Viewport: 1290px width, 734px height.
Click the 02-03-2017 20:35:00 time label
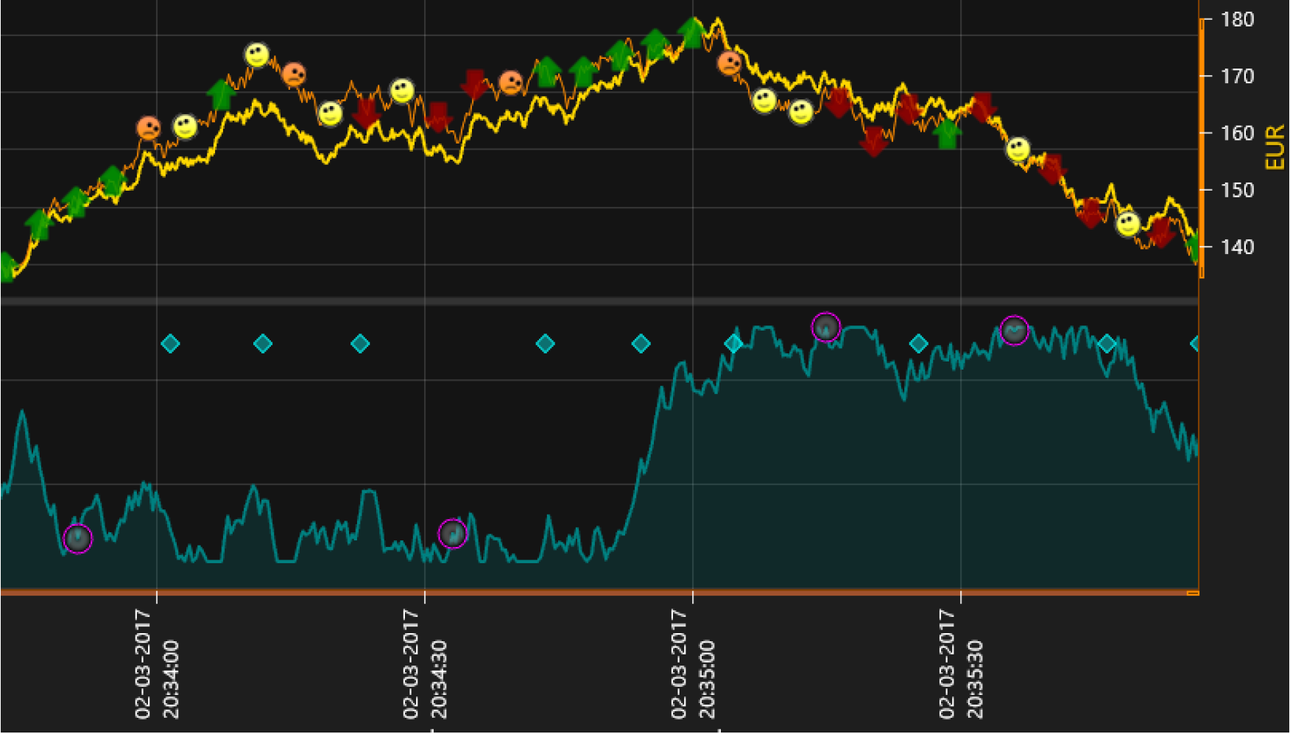click(x=693, y=664)
